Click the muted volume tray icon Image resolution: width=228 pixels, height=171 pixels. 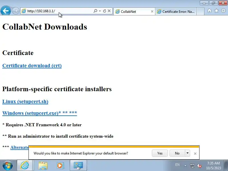point(199,166)
